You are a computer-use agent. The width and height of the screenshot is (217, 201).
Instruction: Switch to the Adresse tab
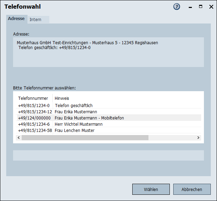coord(16,19)
